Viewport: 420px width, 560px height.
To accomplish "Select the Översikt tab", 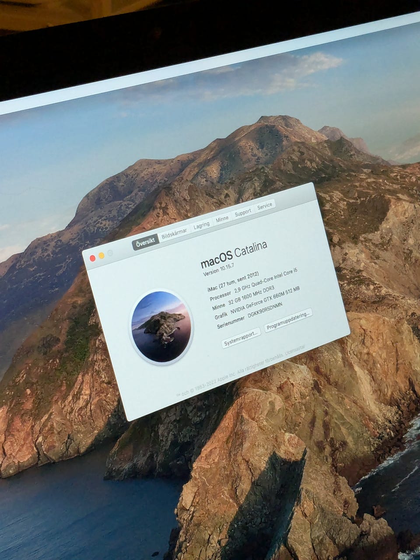I will pos(145,243).
